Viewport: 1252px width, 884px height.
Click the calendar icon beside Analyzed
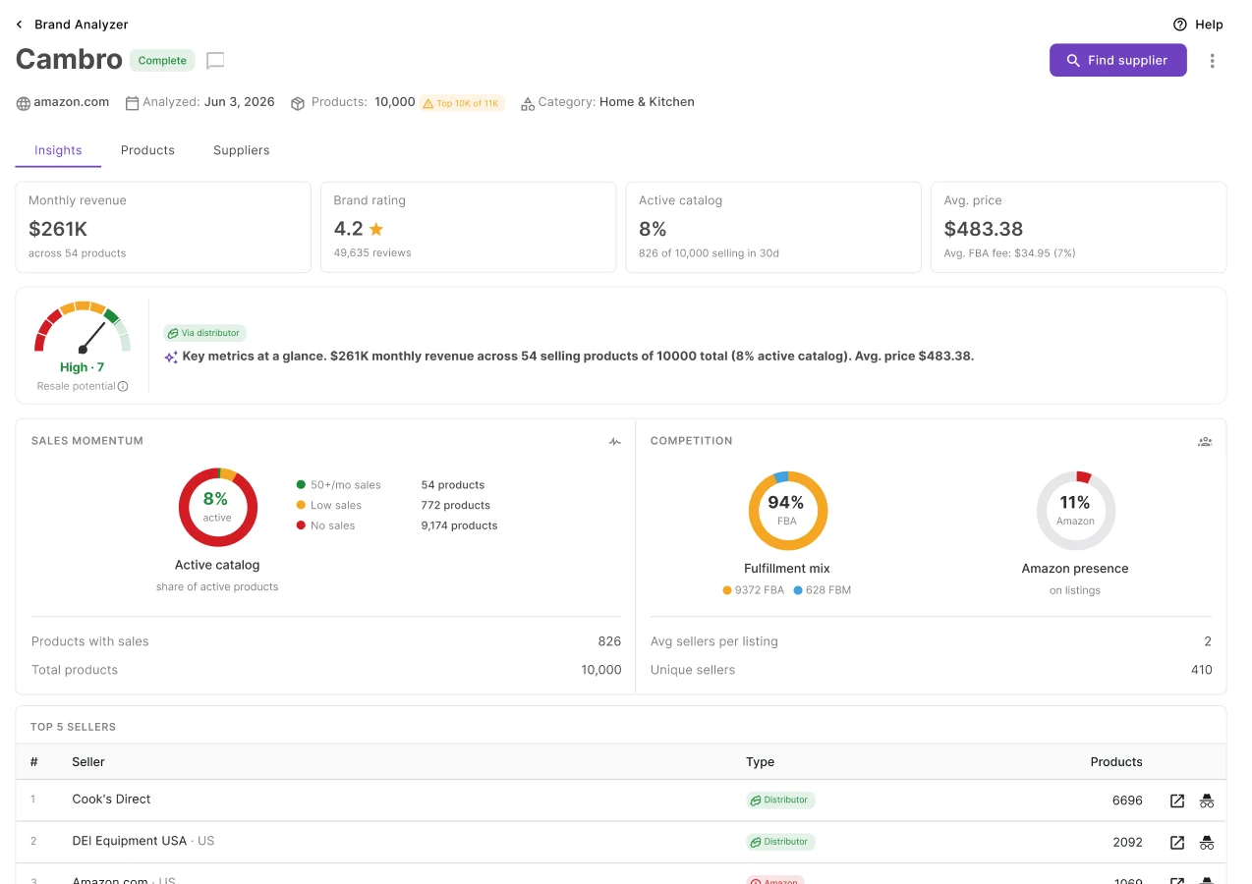(132, 102)
